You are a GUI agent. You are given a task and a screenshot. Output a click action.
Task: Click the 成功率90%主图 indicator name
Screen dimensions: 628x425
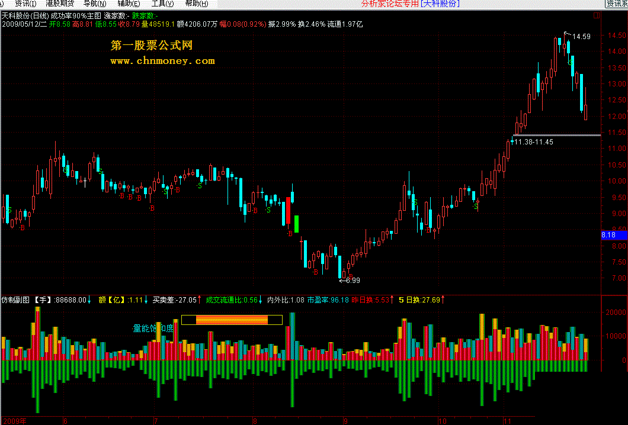click(x=76, y=16)
